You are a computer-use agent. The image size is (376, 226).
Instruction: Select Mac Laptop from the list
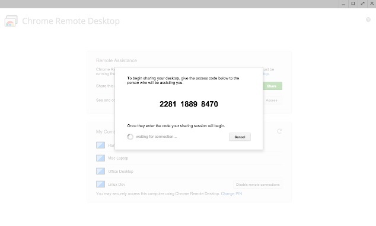pyautogui.click(x=118, y=158)
